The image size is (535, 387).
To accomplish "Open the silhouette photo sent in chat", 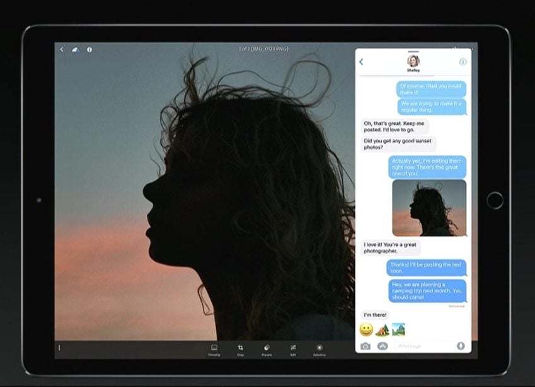I will pos(429,208).
